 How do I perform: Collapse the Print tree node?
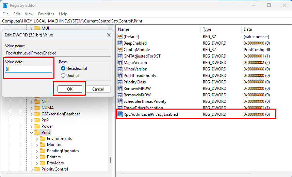click(31, 133)
